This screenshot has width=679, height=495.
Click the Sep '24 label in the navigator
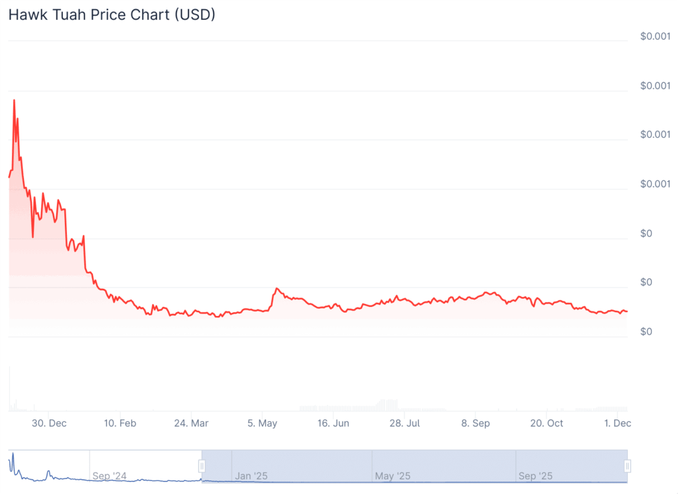tap(109, 476)
